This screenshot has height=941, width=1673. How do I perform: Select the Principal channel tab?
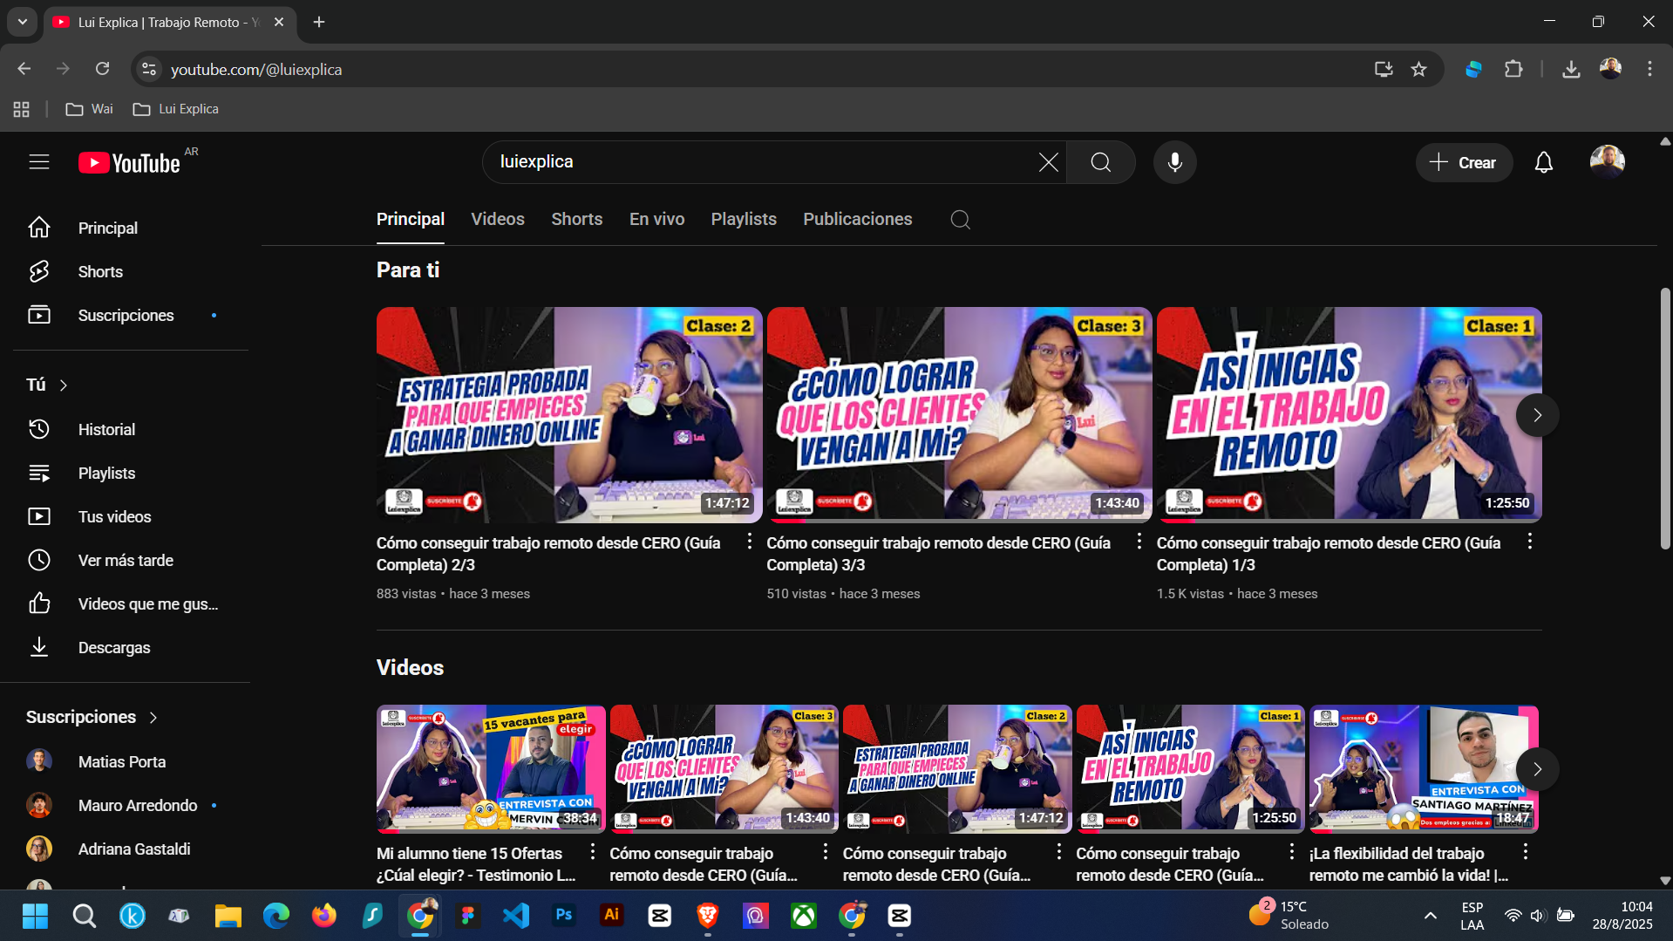pyautogui.click(x=410, y=220)
